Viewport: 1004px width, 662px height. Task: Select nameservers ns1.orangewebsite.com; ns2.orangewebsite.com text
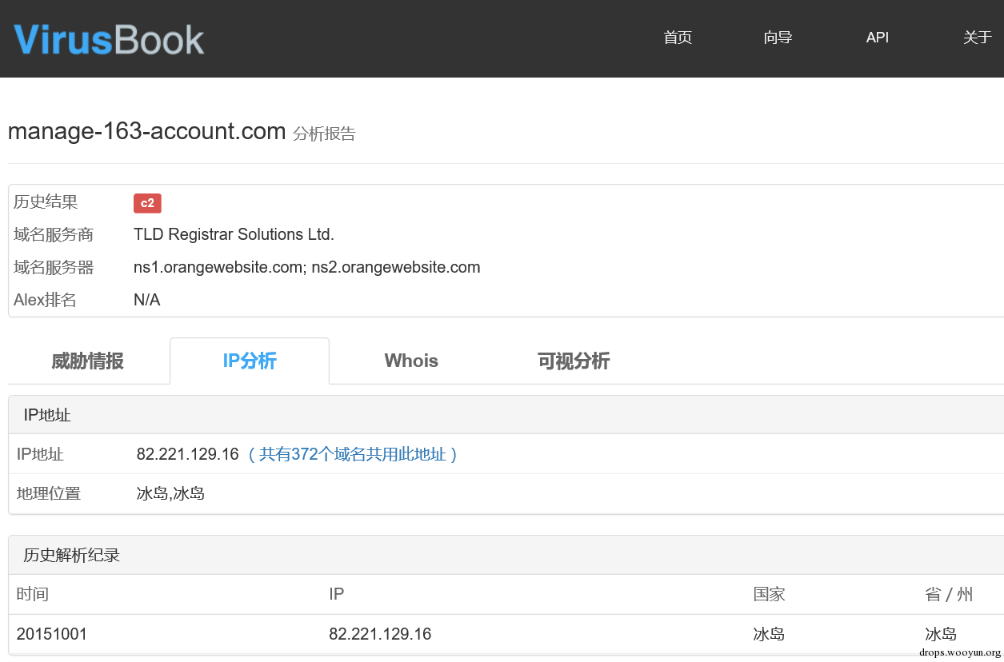click(x=307, y=268)
